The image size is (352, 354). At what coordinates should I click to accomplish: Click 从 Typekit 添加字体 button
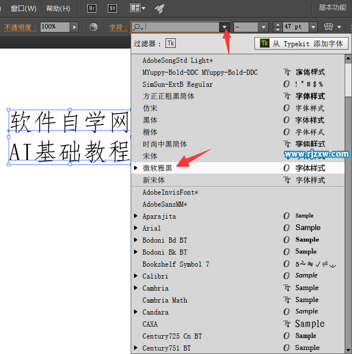tap(301, 43)
